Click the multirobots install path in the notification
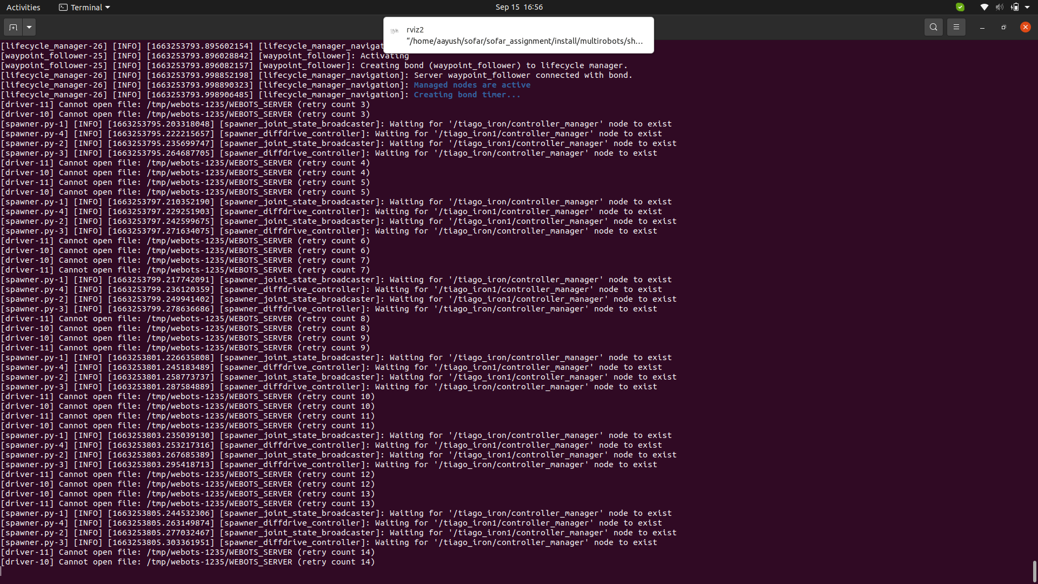 [x=525, y=41]
